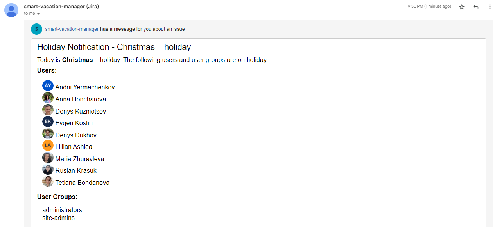Click Denys Kuznietsov's profile photo

pos(48,110)
